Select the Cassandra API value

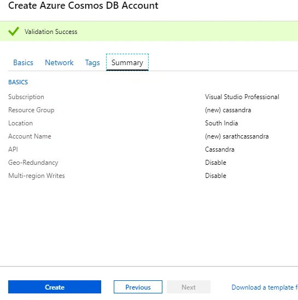pos(220,149)
